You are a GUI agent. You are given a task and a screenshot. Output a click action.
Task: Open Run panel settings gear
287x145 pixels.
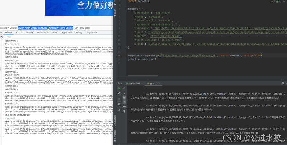pos(283,83)
